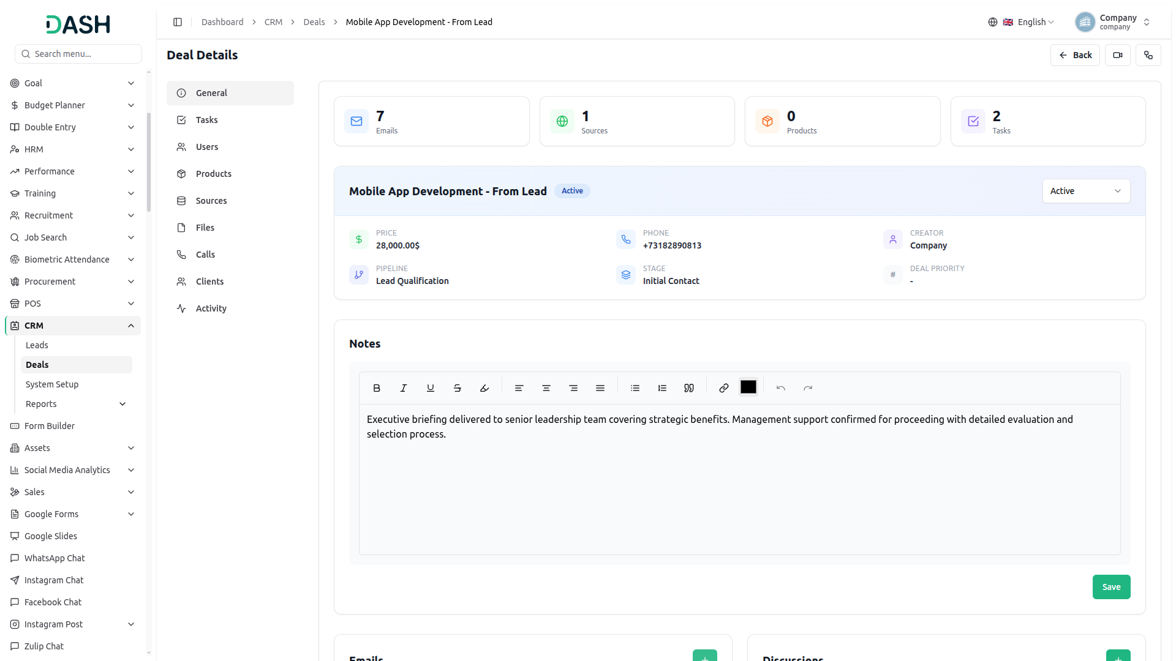The image size is (1176, 661).
Task: Insert a link in Notes editor
Action: point(724,388)
